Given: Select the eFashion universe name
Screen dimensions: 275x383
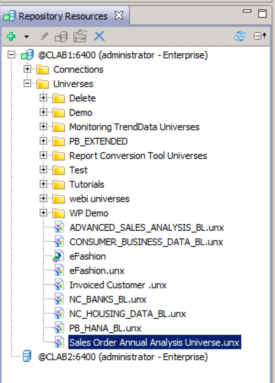Looking at the screenshot, I should click(x=88, y=256).
